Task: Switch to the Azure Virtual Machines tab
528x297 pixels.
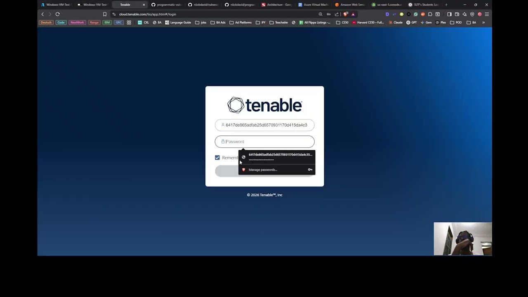Action: click(x=313, y=5)
